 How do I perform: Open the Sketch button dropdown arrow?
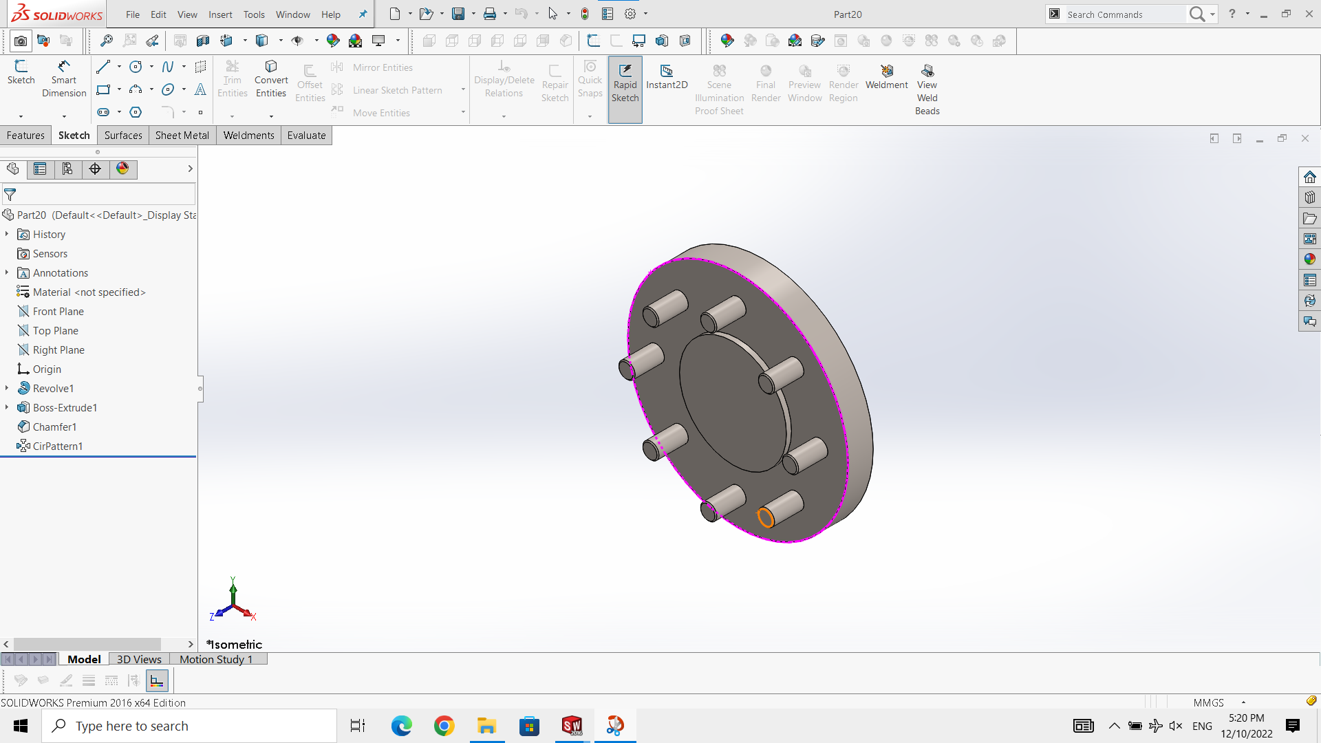tap(21, 116)
